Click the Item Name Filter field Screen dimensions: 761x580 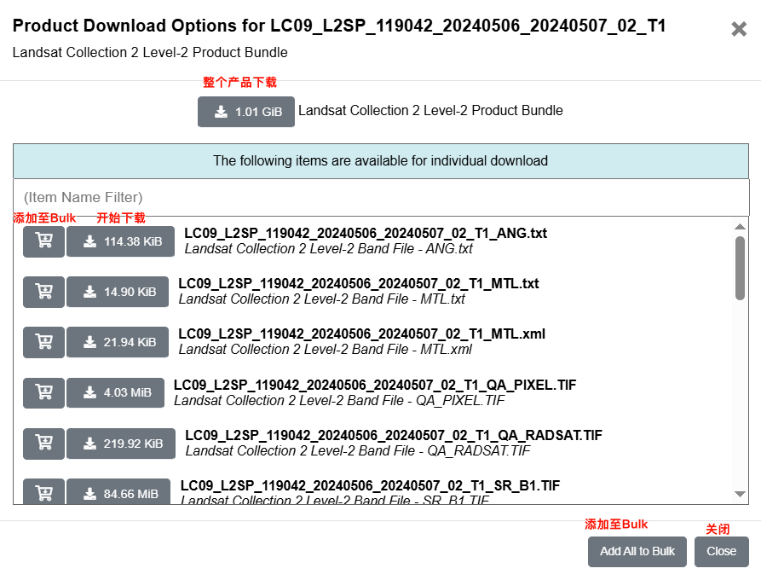pyautogui.click(x=381, y=197)
